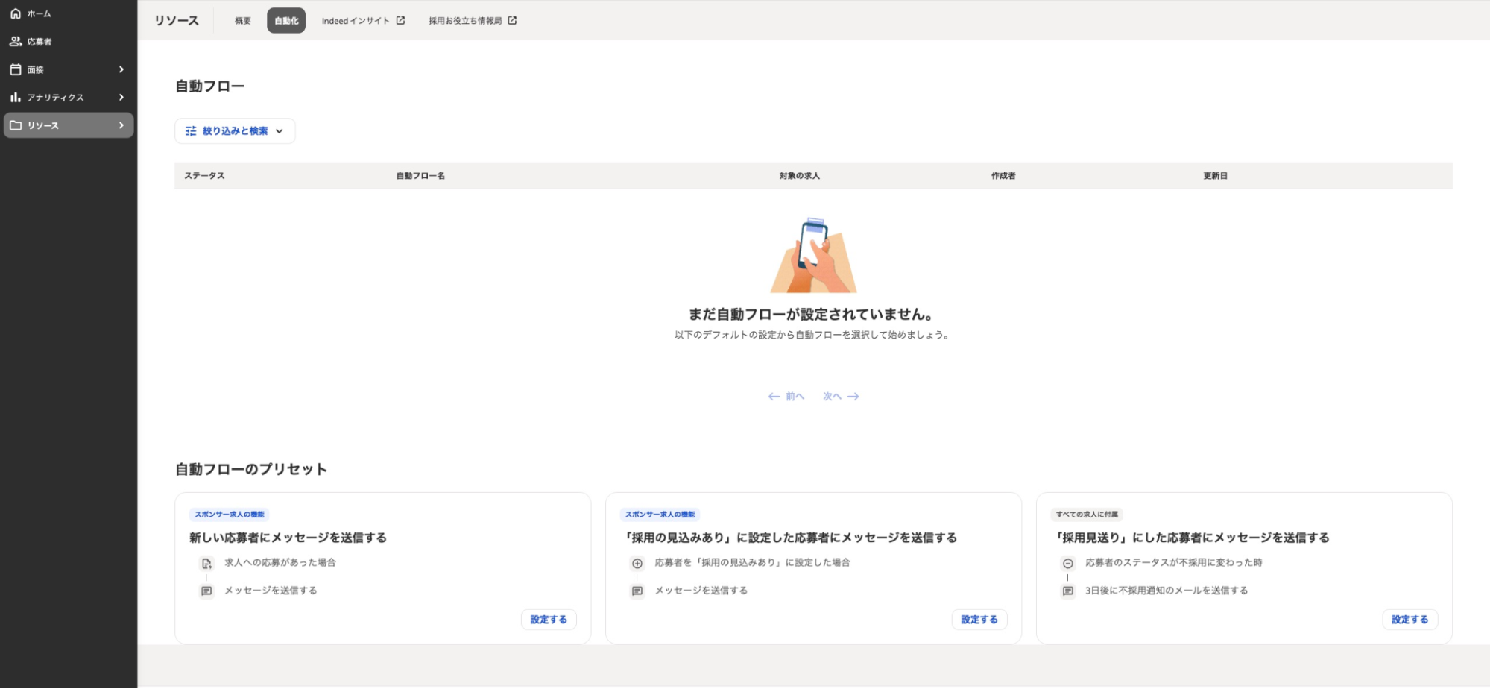This screenshot has width=1490, height=689.
Task: Click the 更新日 column header
Action: [1215, 176]
